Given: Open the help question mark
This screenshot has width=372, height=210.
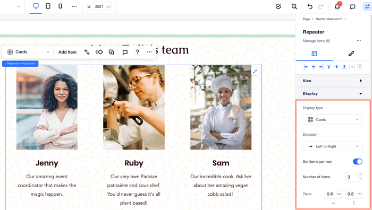Looking at the screenshot, I should [137, 52].
